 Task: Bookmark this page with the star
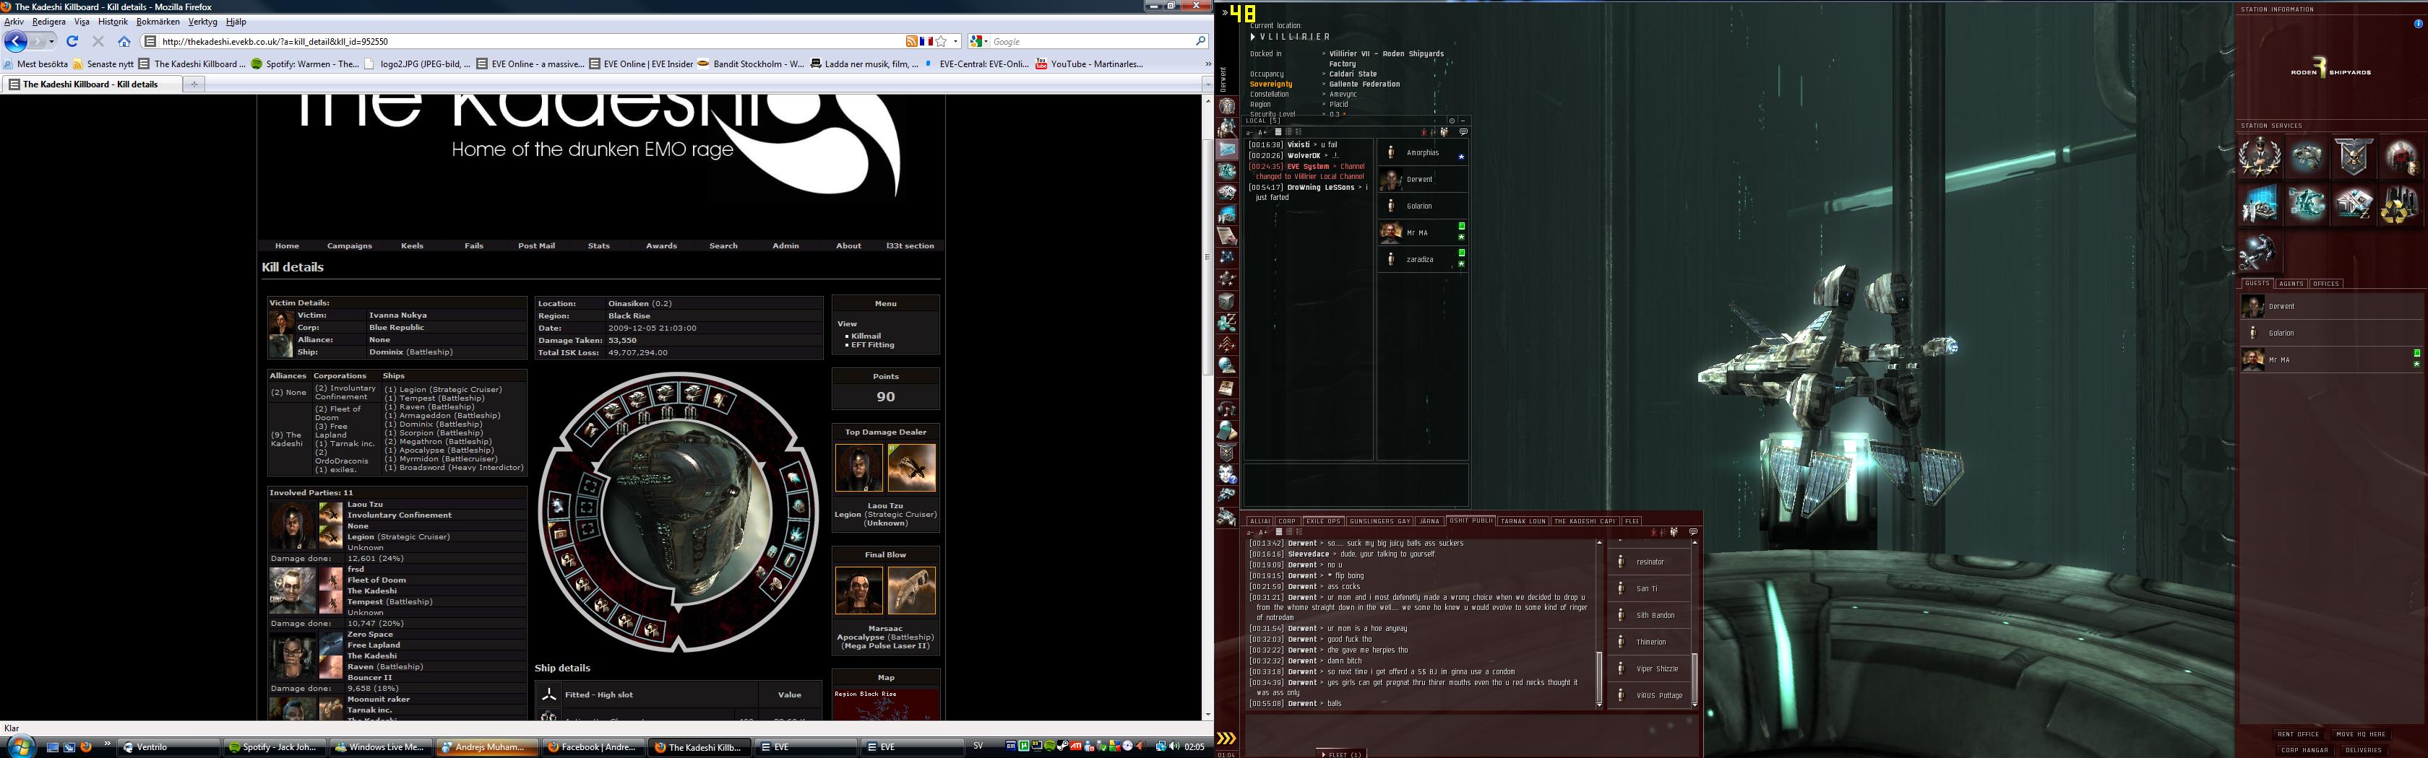pyautogui.click(x=941, y=41)
